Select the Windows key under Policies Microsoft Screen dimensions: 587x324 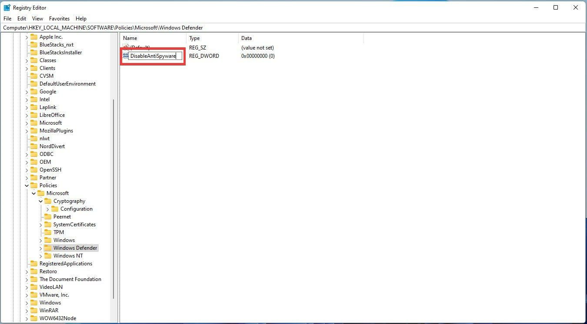tap(64, 240)
